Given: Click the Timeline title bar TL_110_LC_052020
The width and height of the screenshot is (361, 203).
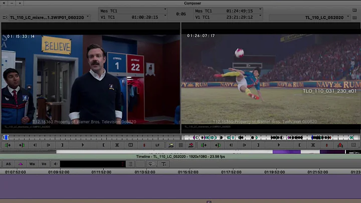Looking at the screenshot, I should point(180,156).
